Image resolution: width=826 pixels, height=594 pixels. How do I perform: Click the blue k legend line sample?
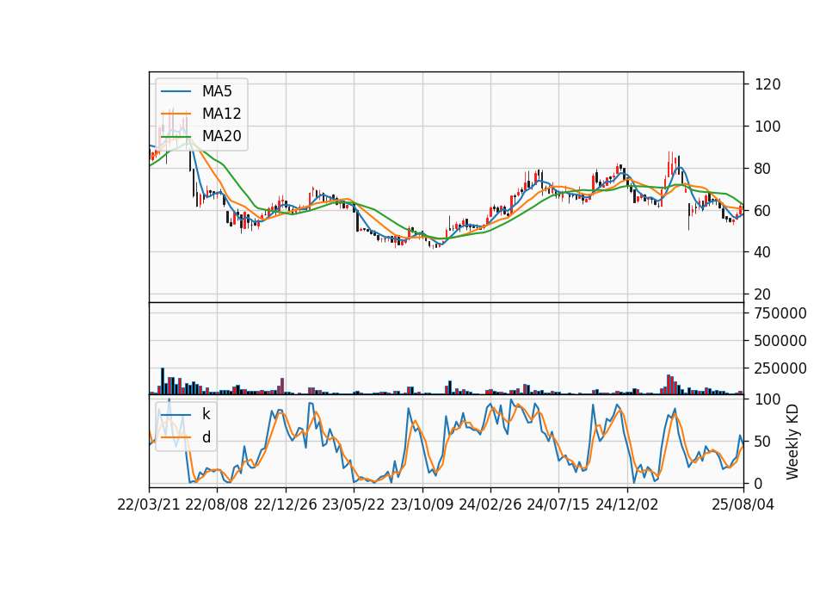[176, 415]
